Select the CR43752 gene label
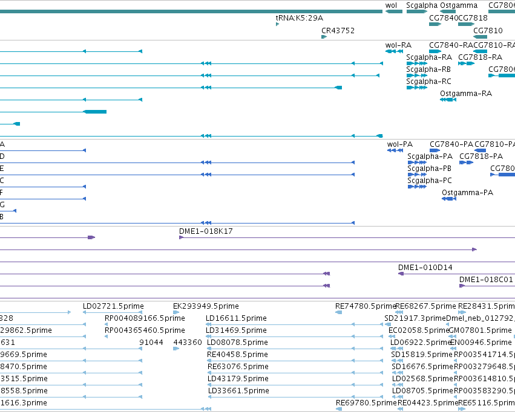This screenshot has width=515, height=412. click(338, 30)
